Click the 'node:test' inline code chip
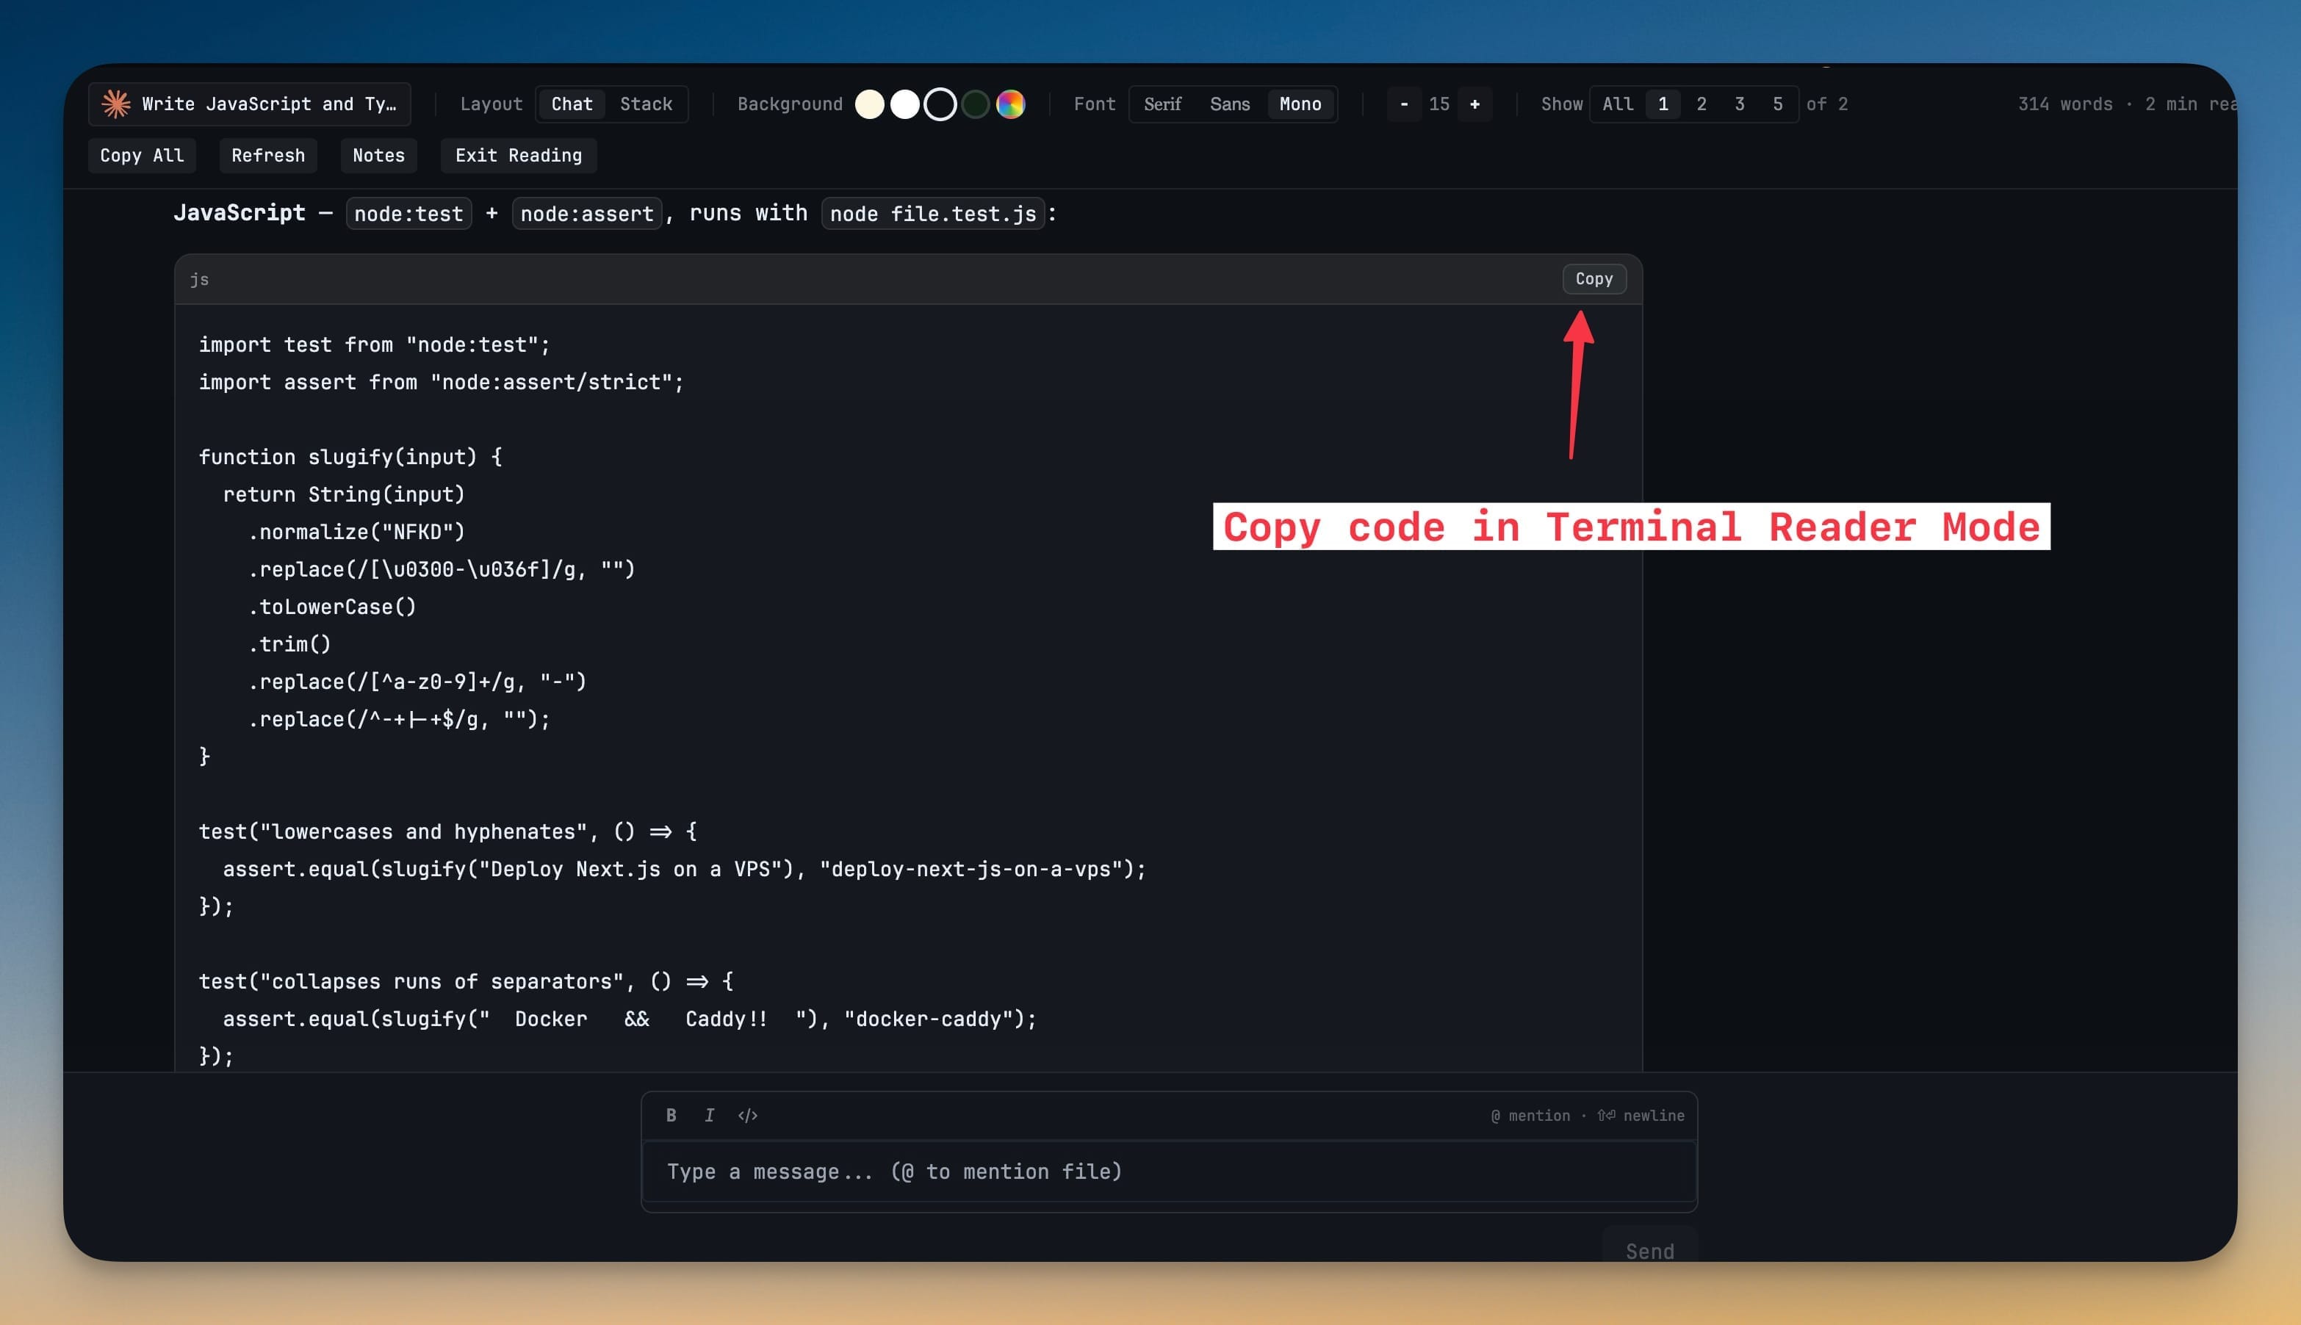The height and width of the screenshot is (1325, 2301). coord(408,214)
